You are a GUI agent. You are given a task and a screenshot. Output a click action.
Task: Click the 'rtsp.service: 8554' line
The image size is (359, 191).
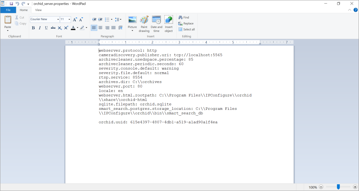(120, 78)
